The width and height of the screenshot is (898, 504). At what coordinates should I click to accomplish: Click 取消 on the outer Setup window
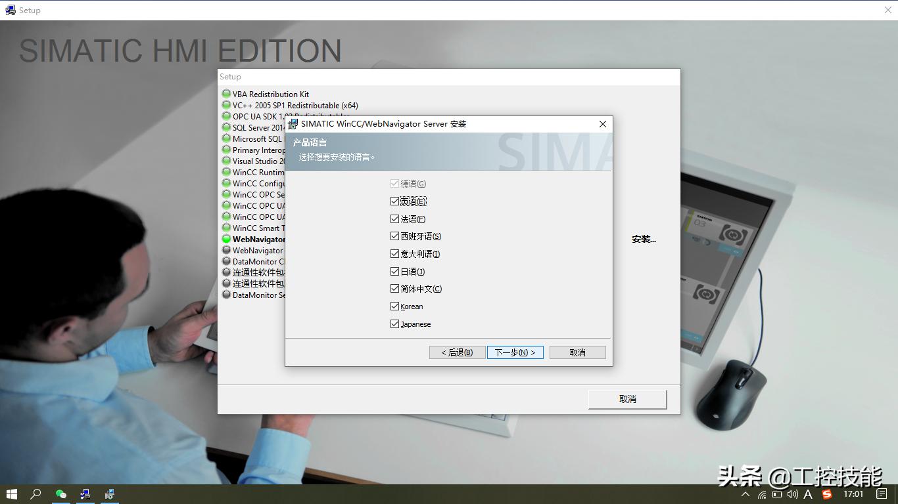626,399
